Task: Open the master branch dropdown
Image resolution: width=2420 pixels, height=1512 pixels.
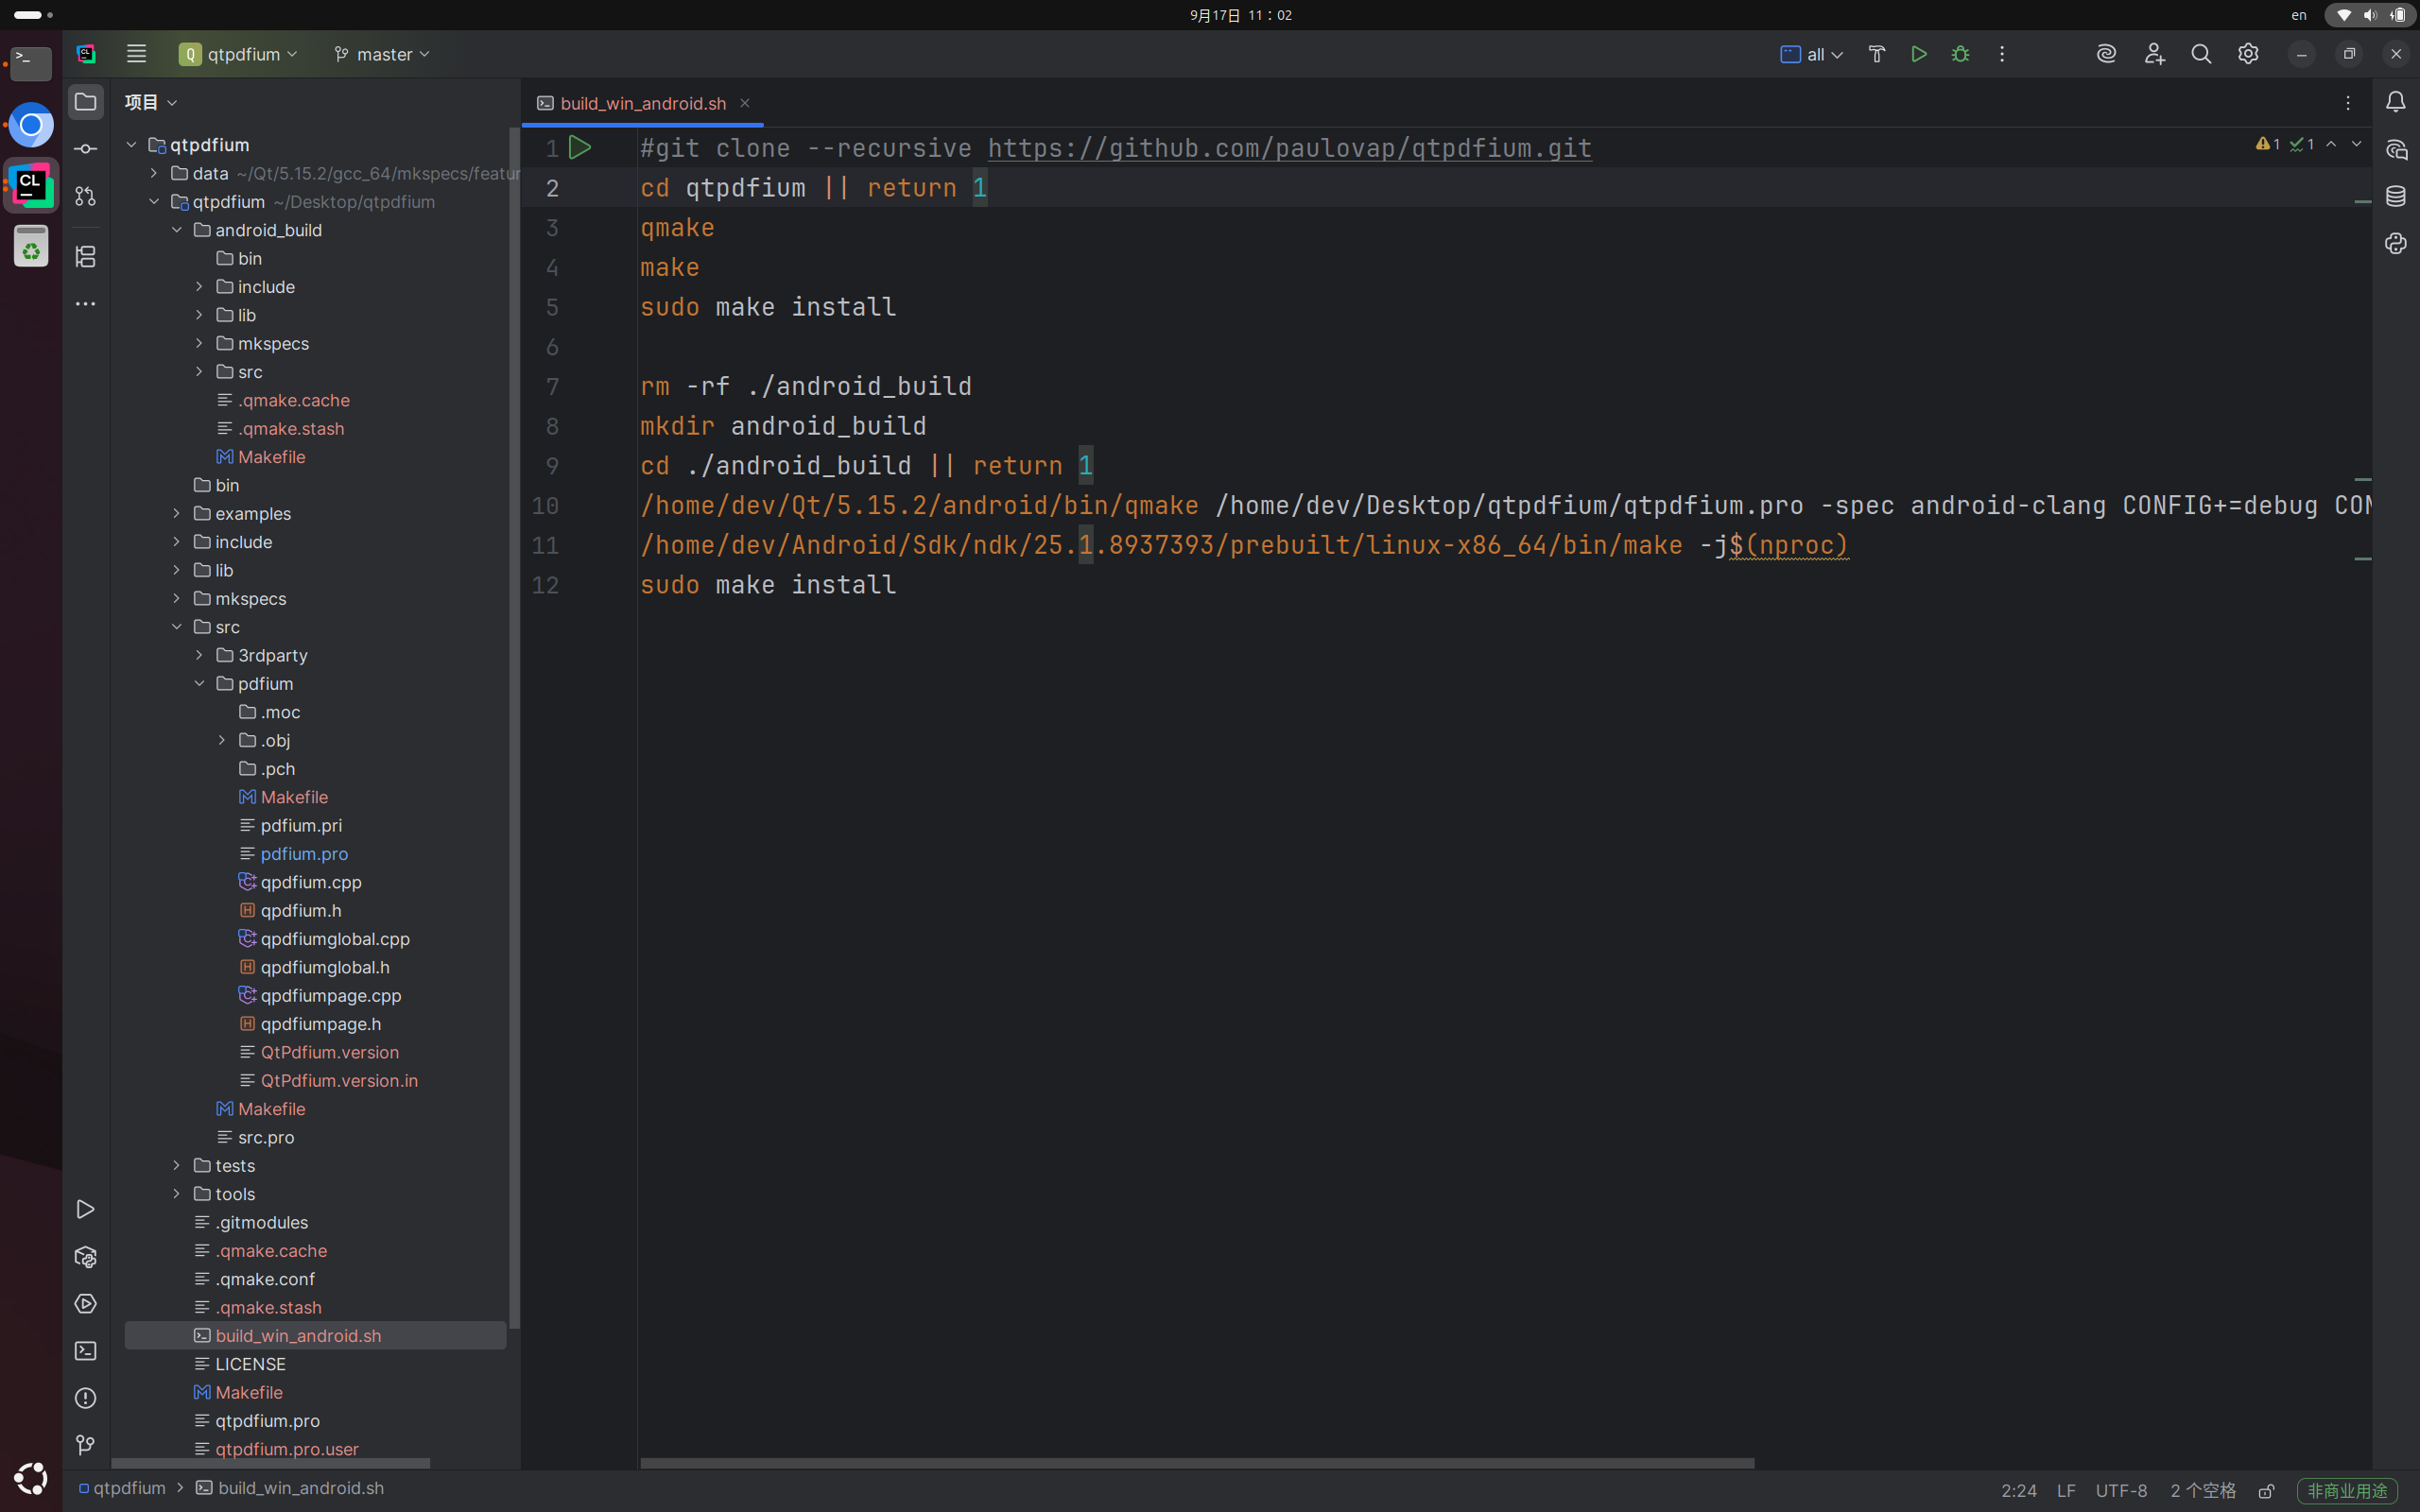Action: click(382, 54)
